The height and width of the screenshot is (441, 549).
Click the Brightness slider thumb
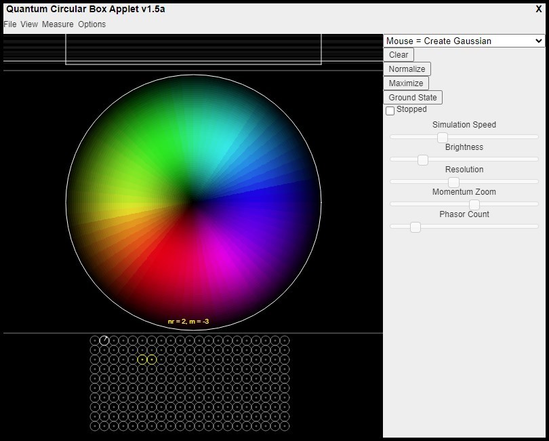coord(423,159)
